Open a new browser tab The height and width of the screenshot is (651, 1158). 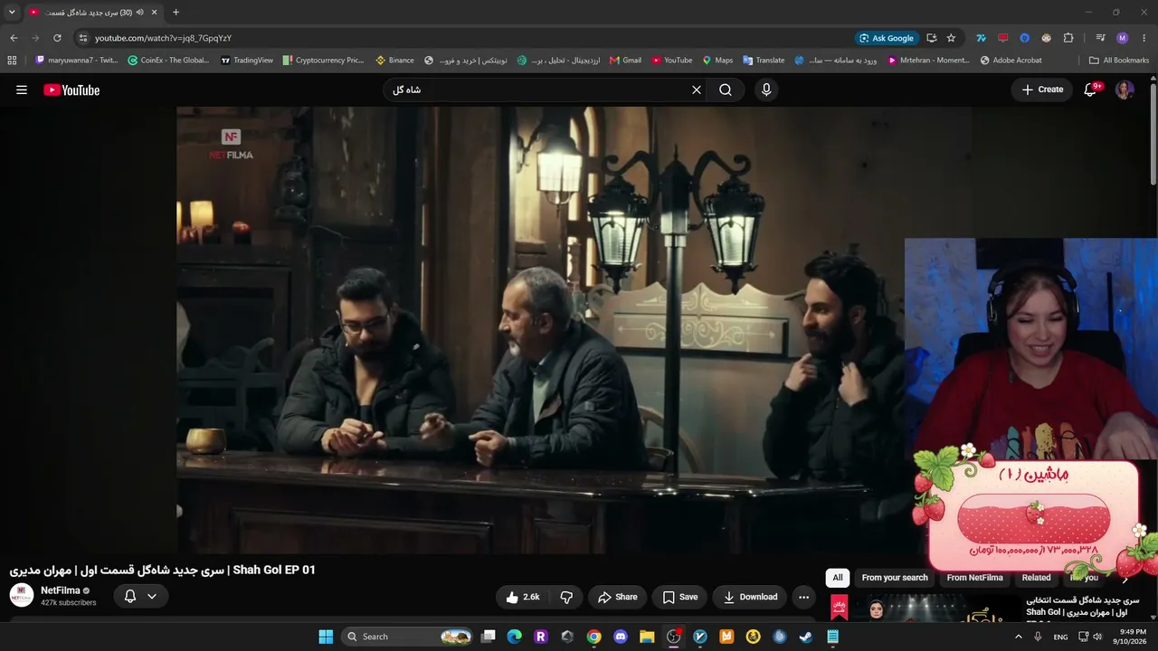[x=176, y=13]
